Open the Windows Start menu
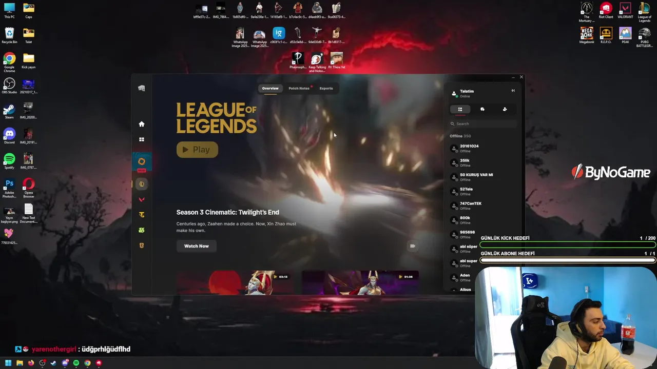This screenshot has width=657, height=369. click(x=8, y=363)
